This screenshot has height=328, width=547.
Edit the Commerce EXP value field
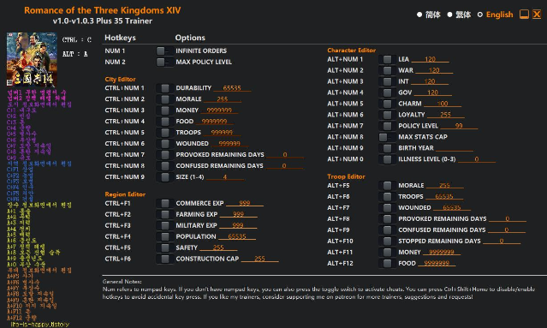point(245,203)
